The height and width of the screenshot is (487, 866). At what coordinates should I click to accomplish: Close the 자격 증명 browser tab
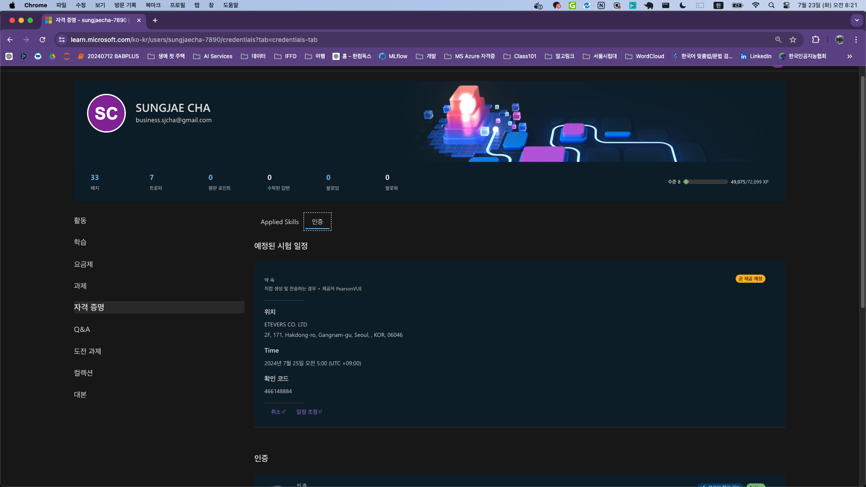[x=139, y=20]
